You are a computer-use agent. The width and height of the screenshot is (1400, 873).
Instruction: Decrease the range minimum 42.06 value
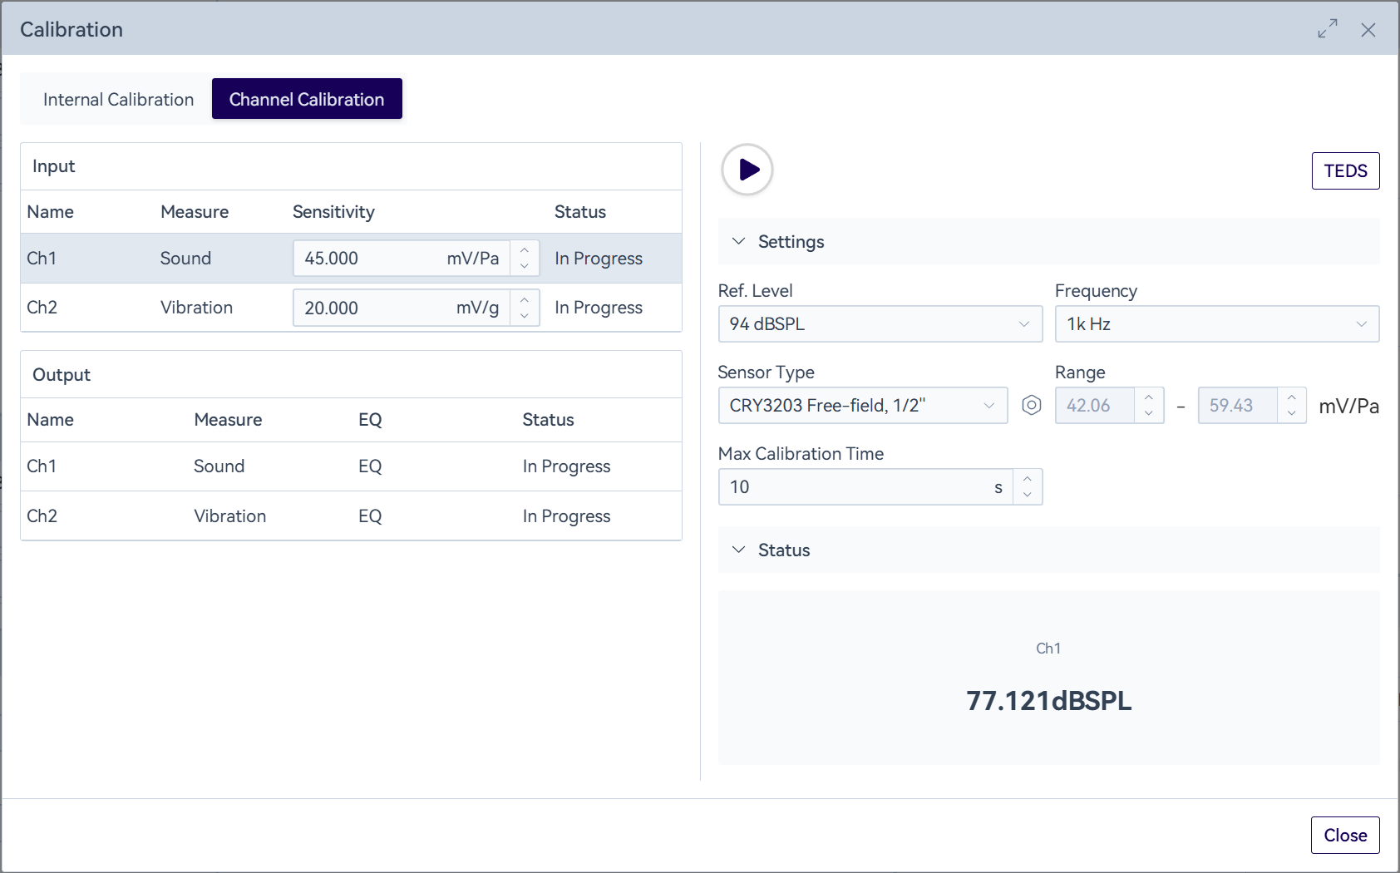[1149, 413]
